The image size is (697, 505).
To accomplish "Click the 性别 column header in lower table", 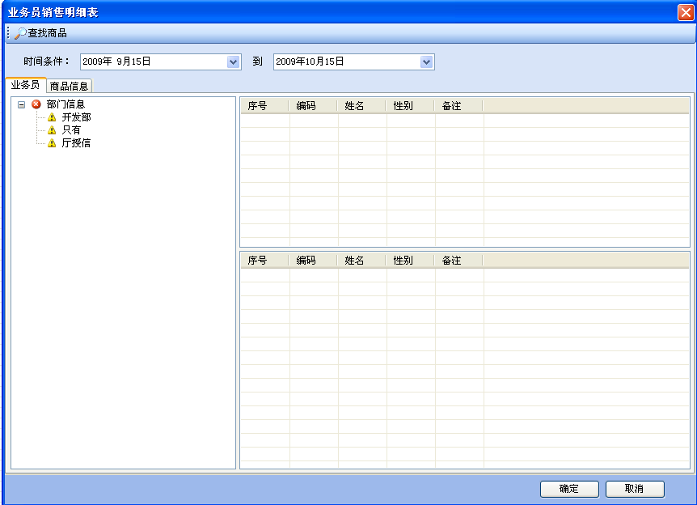I will click(410, 261).
